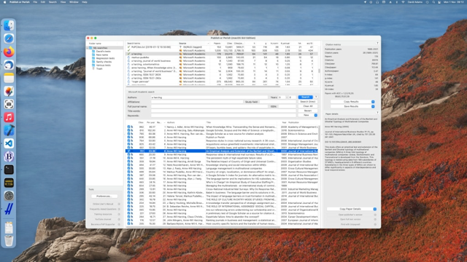Click the results list horizontal scrollbar
The image size is (467, 262).
pos(203,227)
